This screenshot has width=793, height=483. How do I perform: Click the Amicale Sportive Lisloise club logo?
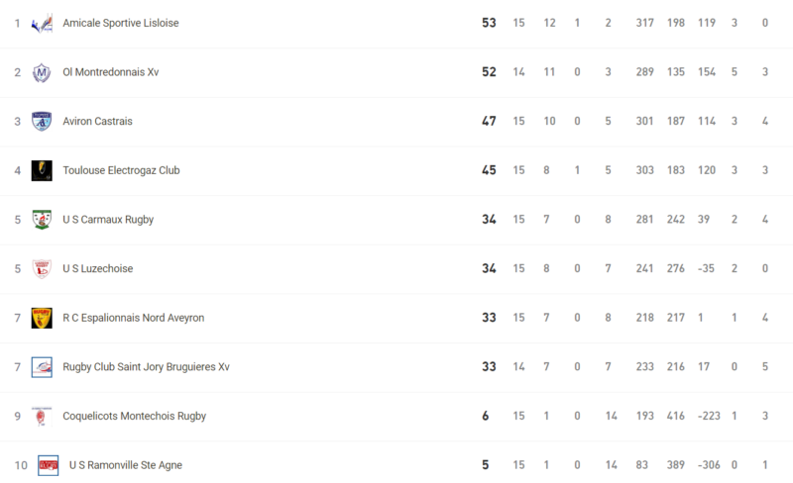pos(42,23)
